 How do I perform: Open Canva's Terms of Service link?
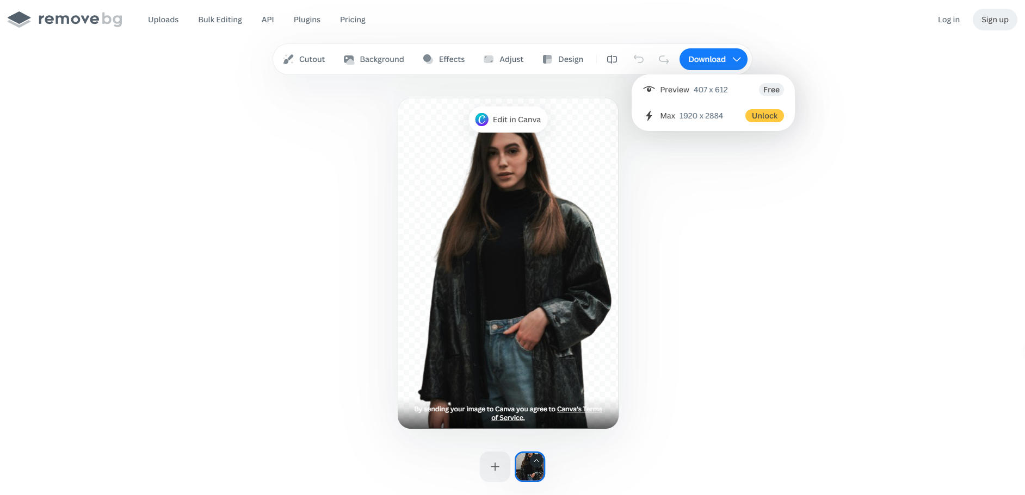[x=546, y=413]
